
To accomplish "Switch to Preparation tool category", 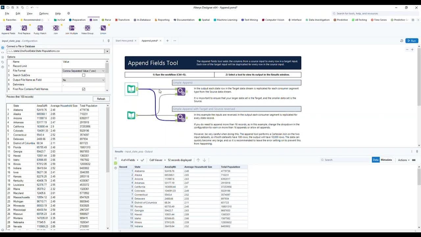I will click(x=77, y=20).
